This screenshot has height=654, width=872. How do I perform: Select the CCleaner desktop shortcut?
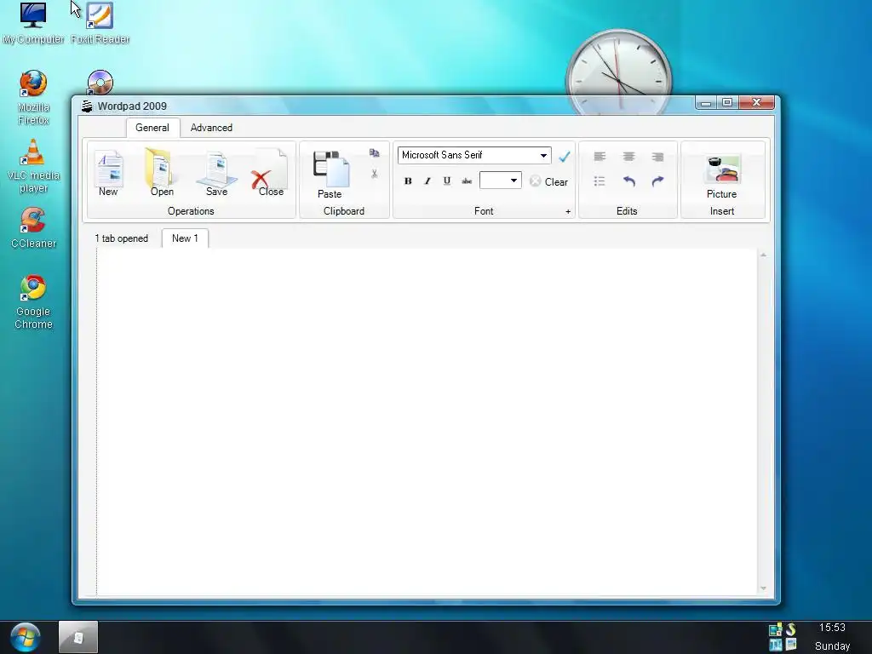33,228
